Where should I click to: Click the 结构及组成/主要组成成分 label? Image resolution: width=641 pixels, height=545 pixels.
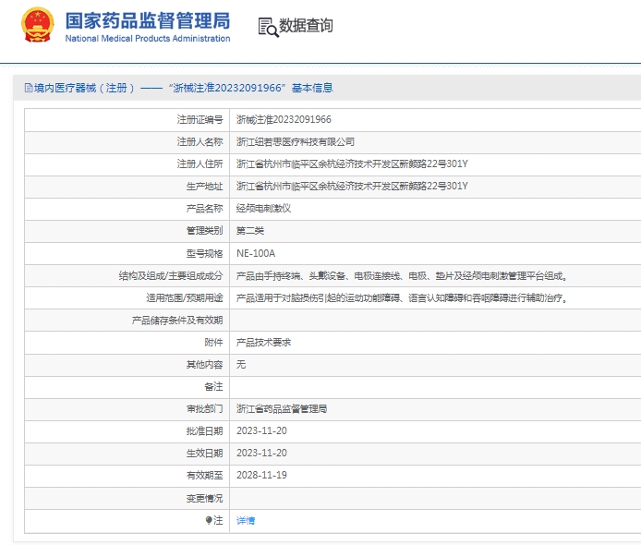[171, 276]
